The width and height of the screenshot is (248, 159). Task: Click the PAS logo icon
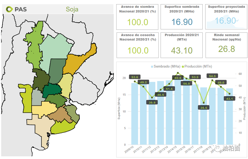coord(9,9)
